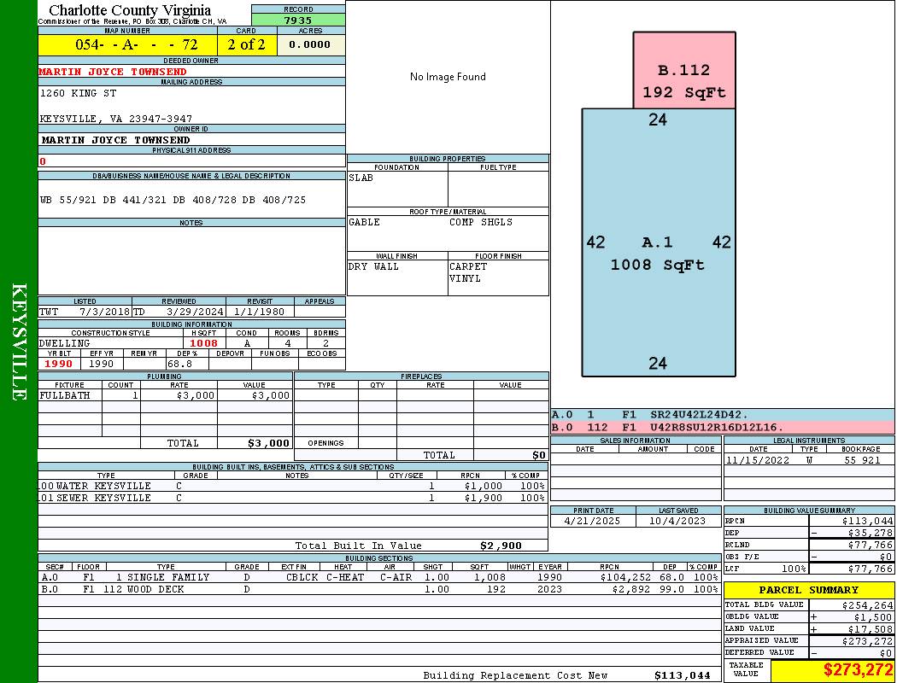Image resolution: width=897 pixels, height=683 pixels.
Task: Select deeded owner MARTIN JOYCE TOWNSEND in red
Action: pyautogui.click(x=113, y=72)
